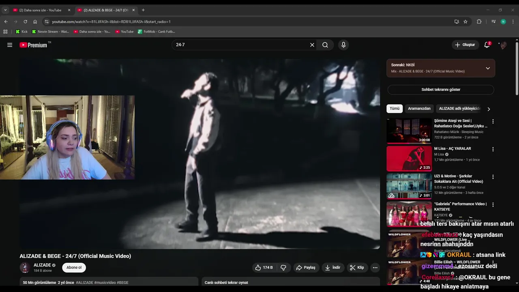Open FotMob bookmark
The image size is (519, 292).
tap(157, 32)
